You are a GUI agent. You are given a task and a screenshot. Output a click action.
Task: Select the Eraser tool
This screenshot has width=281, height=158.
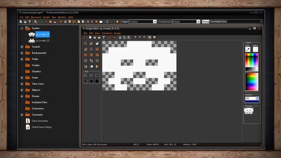click(x=97, y=43)
